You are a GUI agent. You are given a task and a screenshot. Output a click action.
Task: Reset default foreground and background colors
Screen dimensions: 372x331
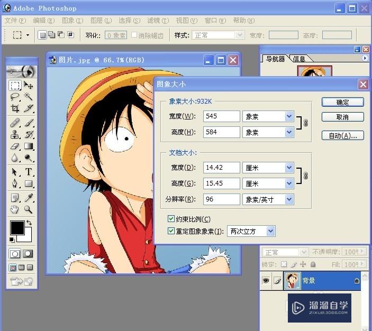[x=12, y=240]
